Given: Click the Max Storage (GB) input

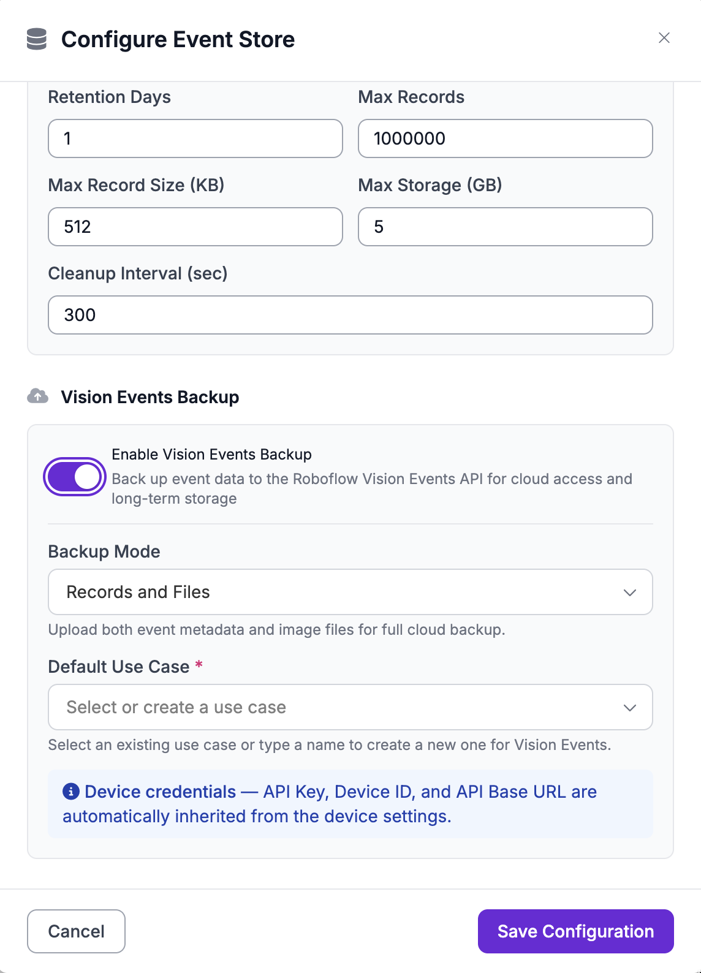Looking at the screenshot, I should pos(505,227).
